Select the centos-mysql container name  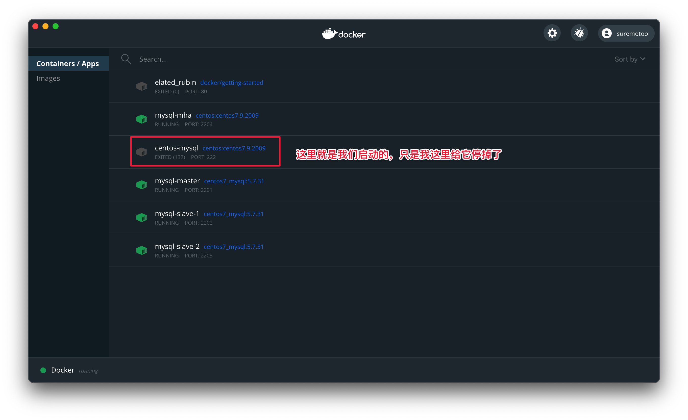click(177, 148)
